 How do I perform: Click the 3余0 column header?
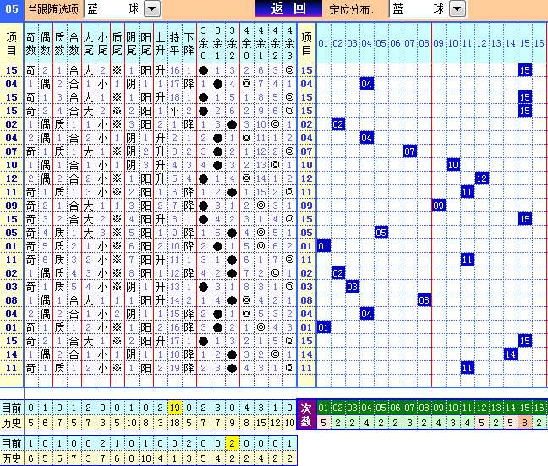point(204,43)
